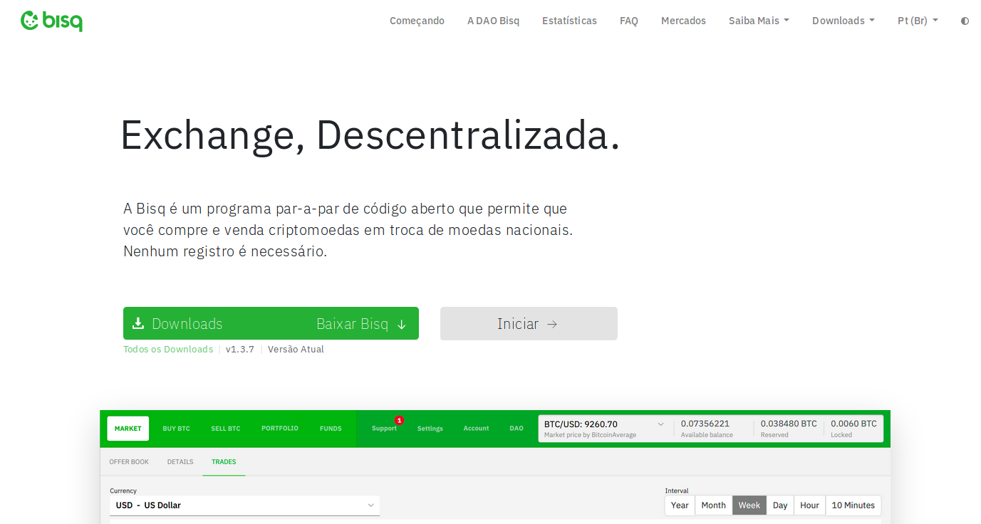Screen dimensions: 981x524
Task: Open the Começando page
Action: coord(417,21)
